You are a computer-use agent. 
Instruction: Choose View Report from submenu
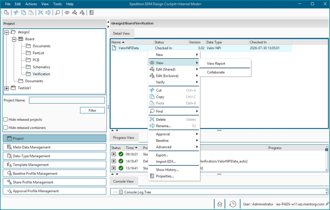point(225,63)
